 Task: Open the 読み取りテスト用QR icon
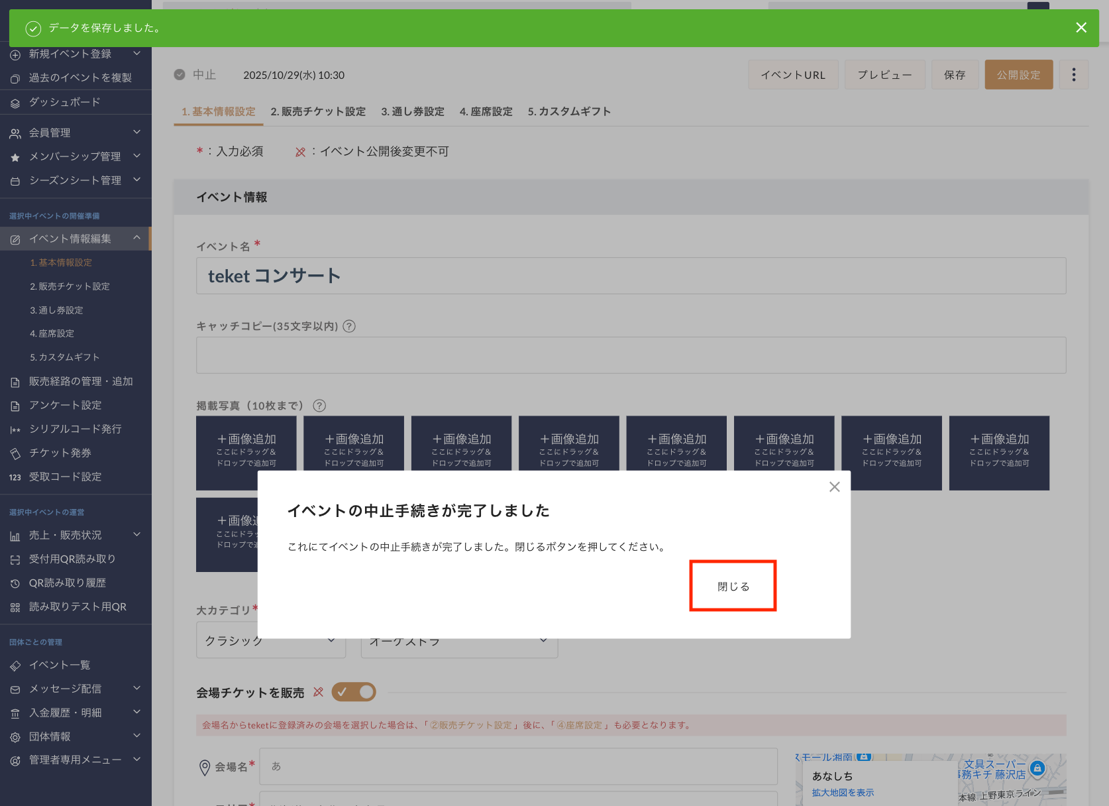pos(15,607)
